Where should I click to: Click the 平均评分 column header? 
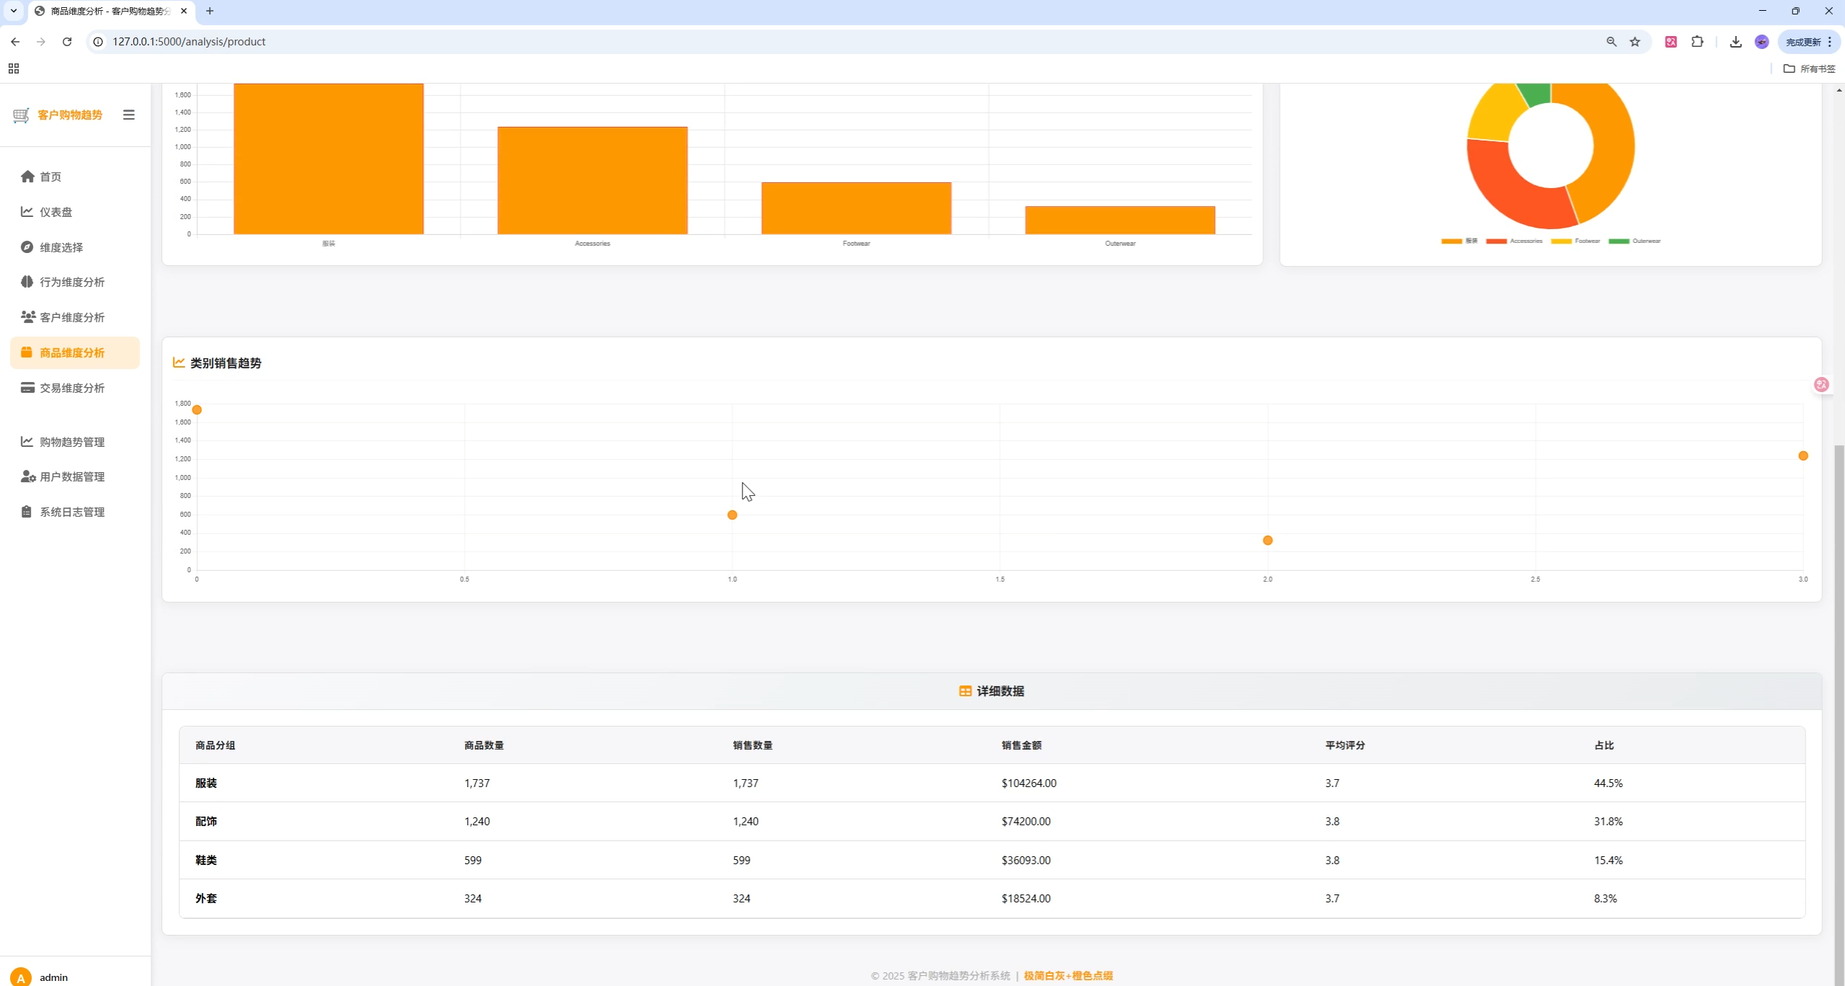pyautogui.click(x=1345, y=745)
